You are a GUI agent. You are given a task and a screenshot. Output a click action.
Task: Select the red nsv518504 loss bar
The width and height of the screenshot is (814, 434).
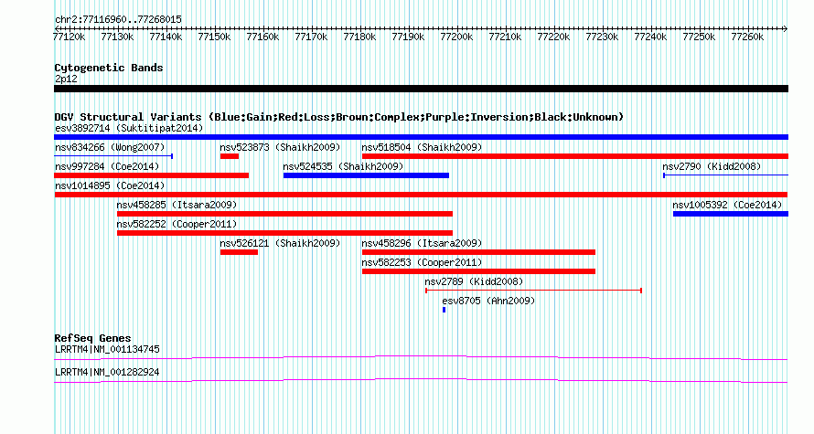coord(575,156)
